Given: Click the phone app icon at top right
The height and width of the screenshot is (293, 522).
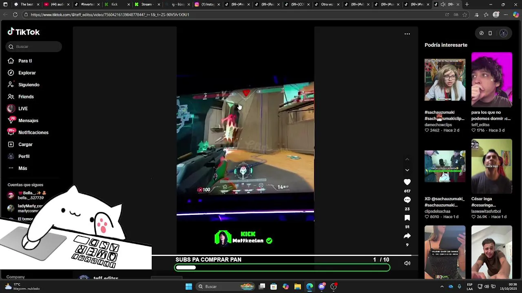Looking at the screenshot, I should tap(490, 33).
